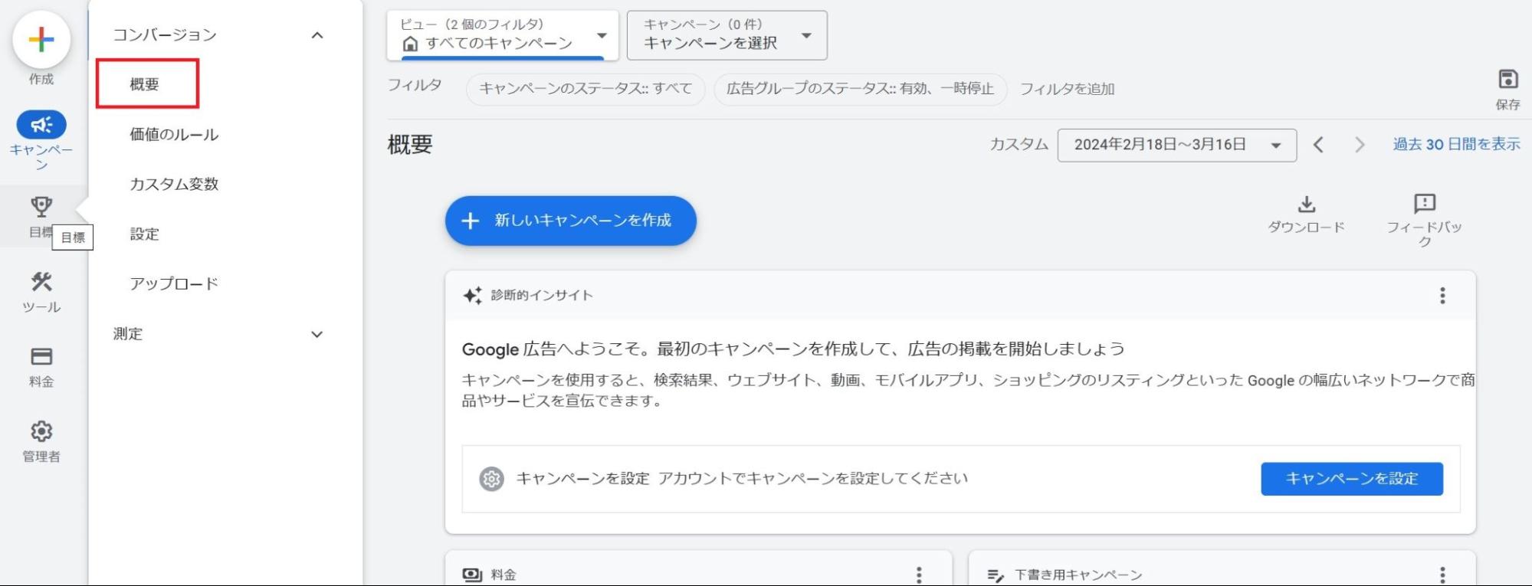Image resolution: width=1532 pixels, height=586 pixels.
Task: Click the フィードバック speech bubble icon
Action: pyautogui.click(x=1424, y=204)
